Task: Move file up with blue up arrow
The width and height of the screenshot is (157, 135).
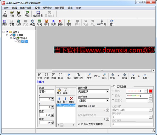Action: [x=59, y=100]
